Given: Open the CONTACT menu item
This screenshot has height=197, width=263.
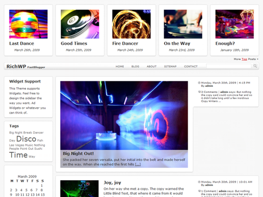Looking at the screenshot, I should click(x=190, y=67).
